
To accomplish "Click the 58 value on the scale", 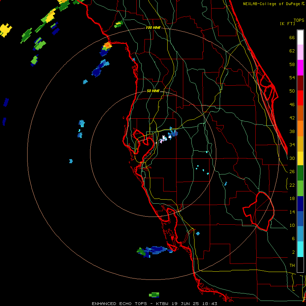I will tap(292, 64).
